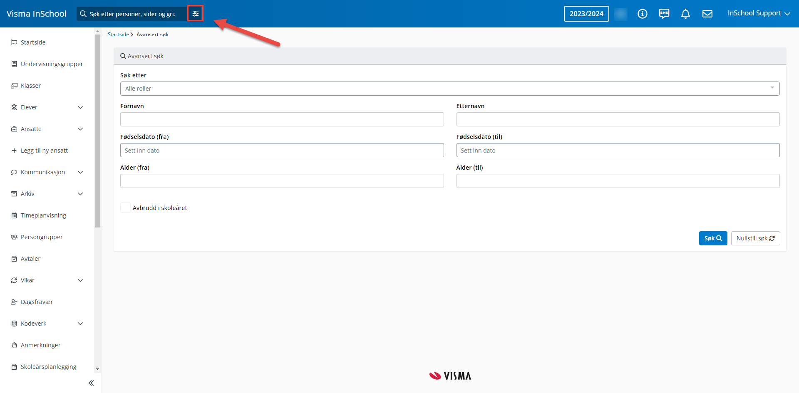
Task: Click the Visma logo in the footer
Action: coord(450,376)
